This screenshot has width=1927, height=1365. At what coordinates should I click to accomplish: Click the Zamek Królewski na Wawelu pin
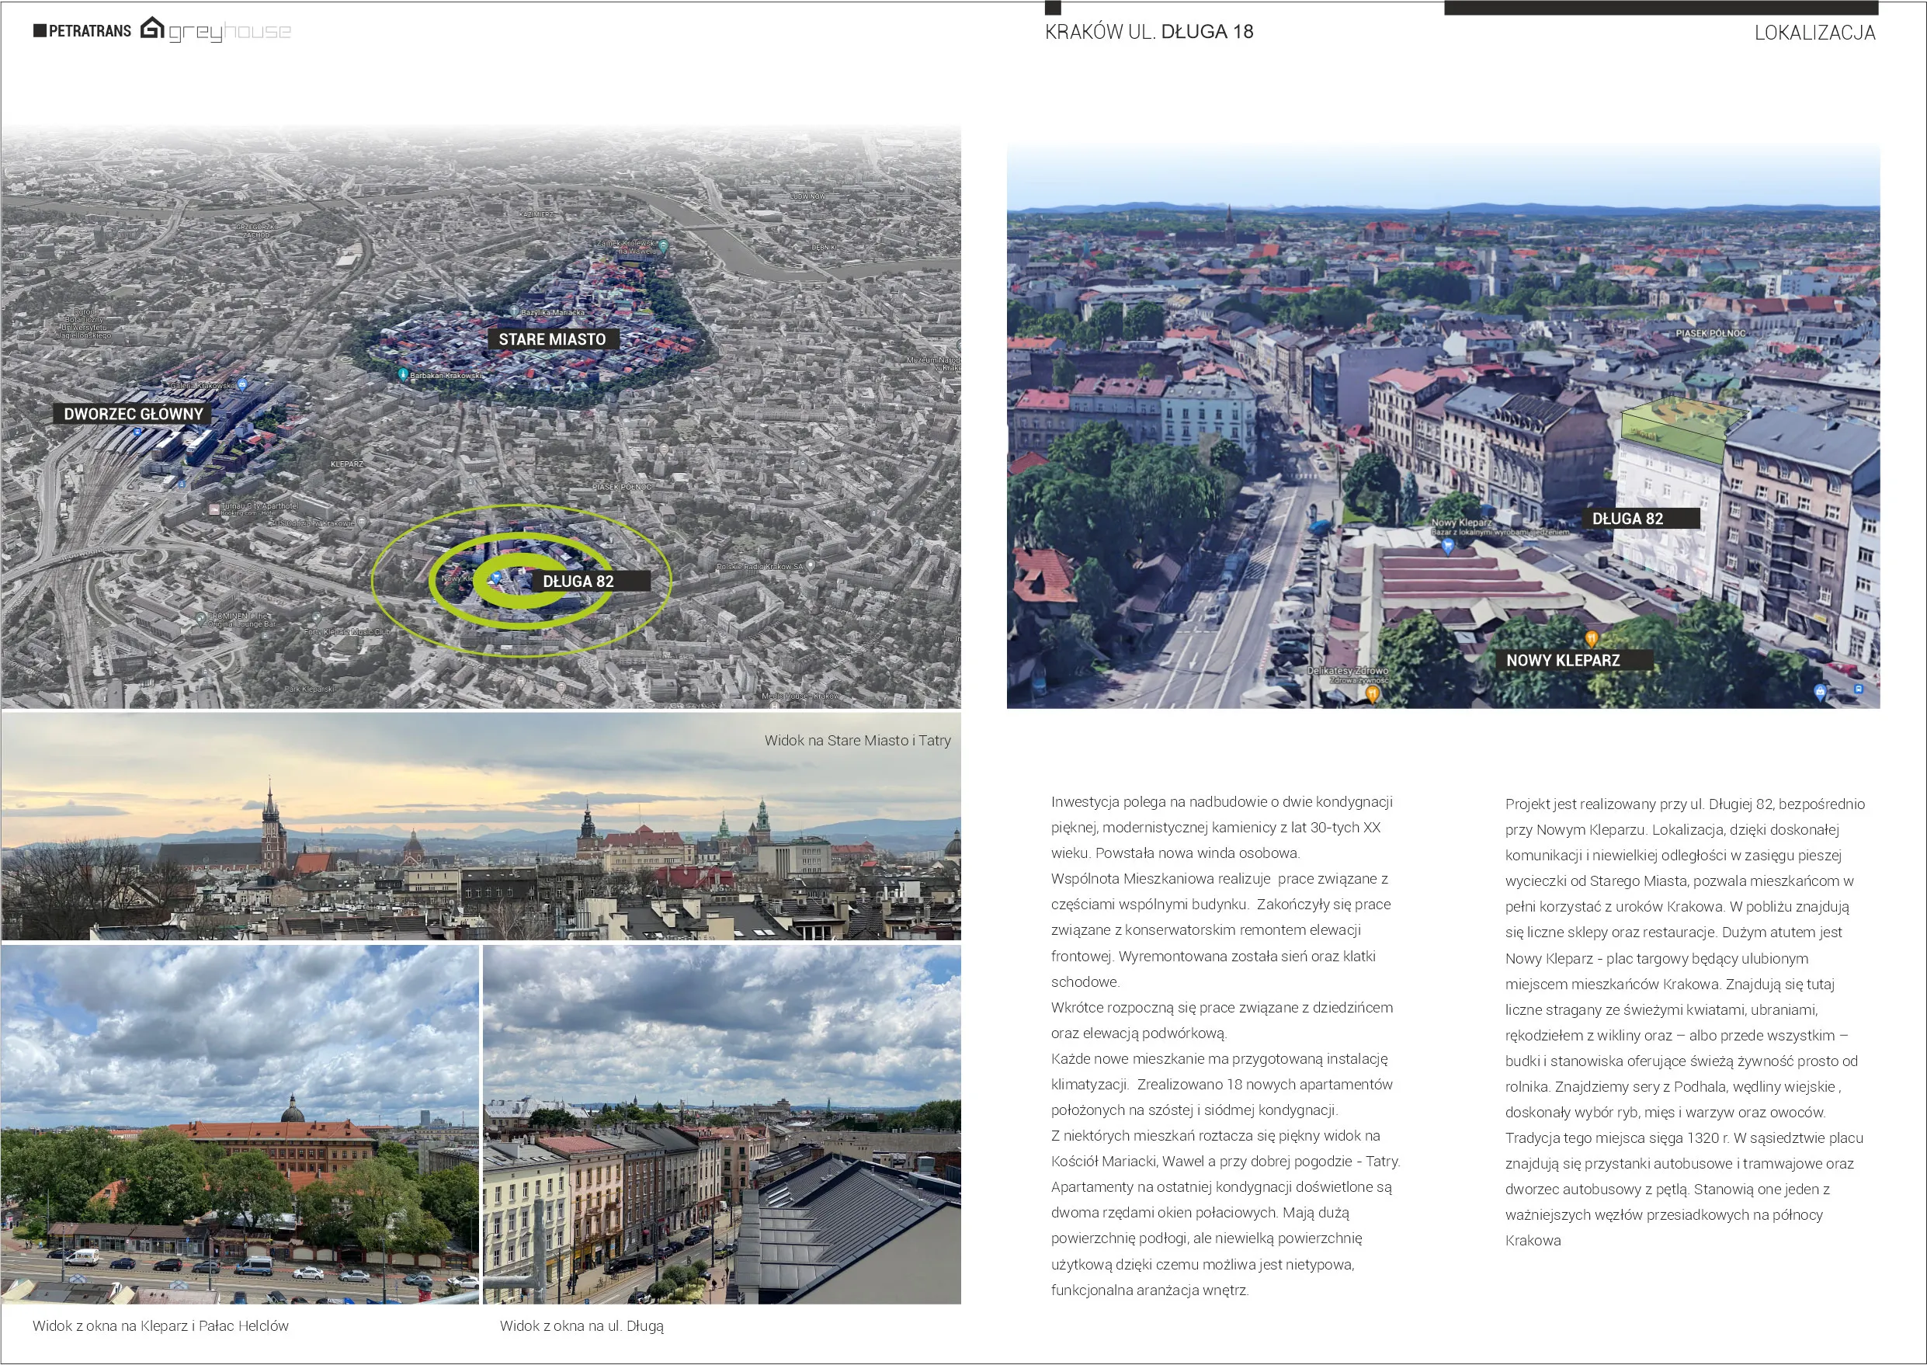(x=664, y=245)
